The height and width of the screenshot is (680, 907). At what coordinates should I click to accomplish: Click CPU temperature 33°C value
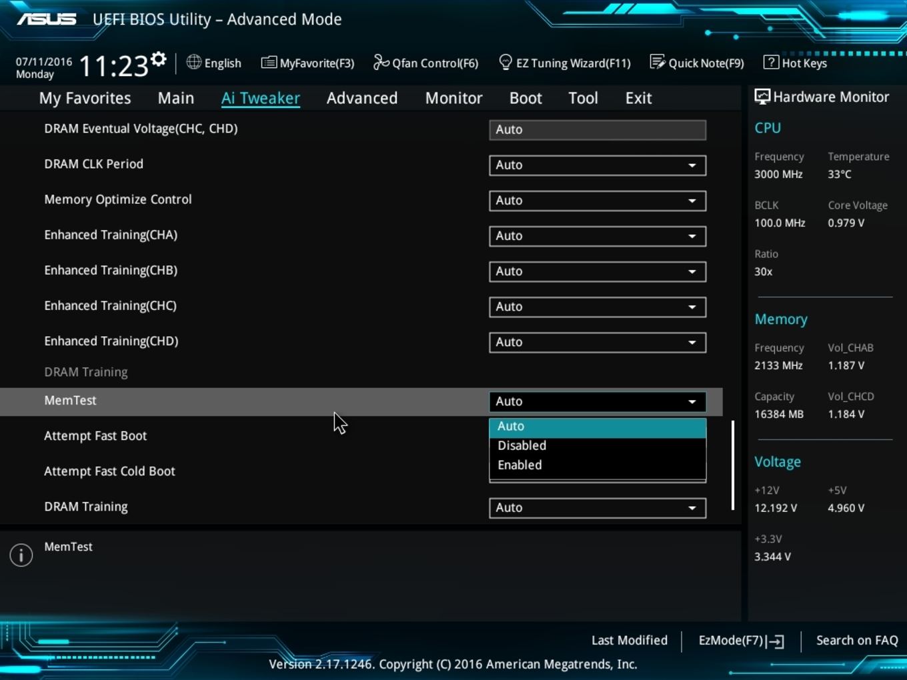tap(840, 174)
